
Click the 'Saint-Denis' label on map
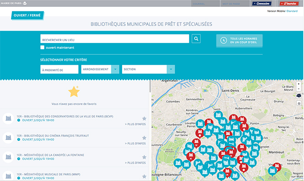pyautogui.click(x=230, y=90)
